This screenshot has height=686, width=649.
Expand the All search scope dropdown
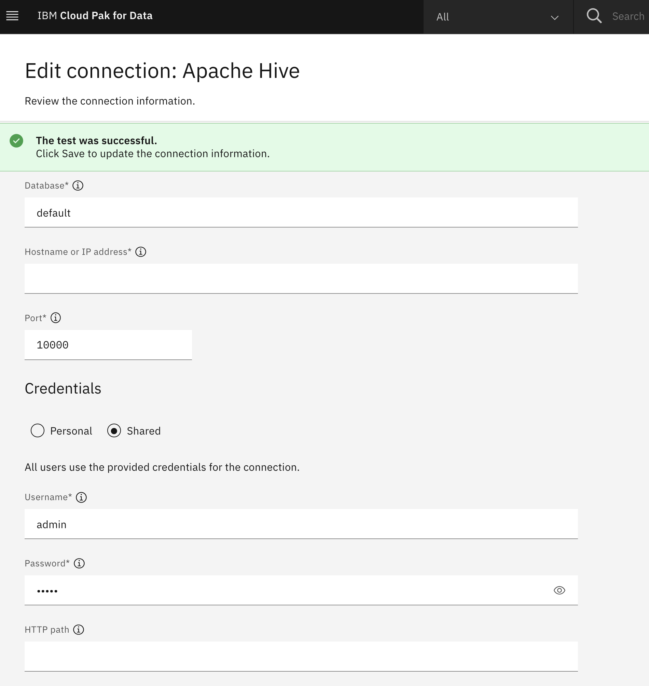tap(498, 17)
